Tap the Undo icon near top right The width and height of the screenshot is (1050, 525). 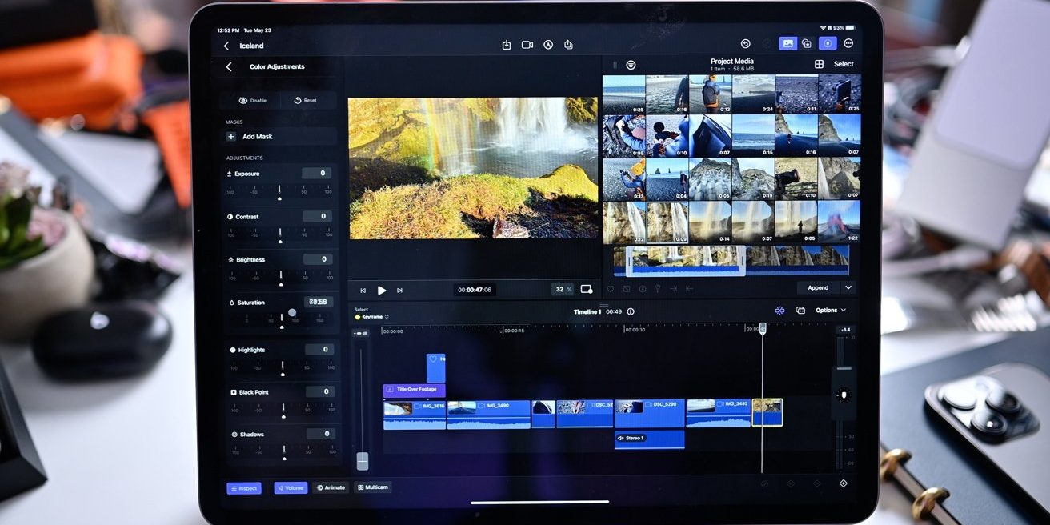745,43
